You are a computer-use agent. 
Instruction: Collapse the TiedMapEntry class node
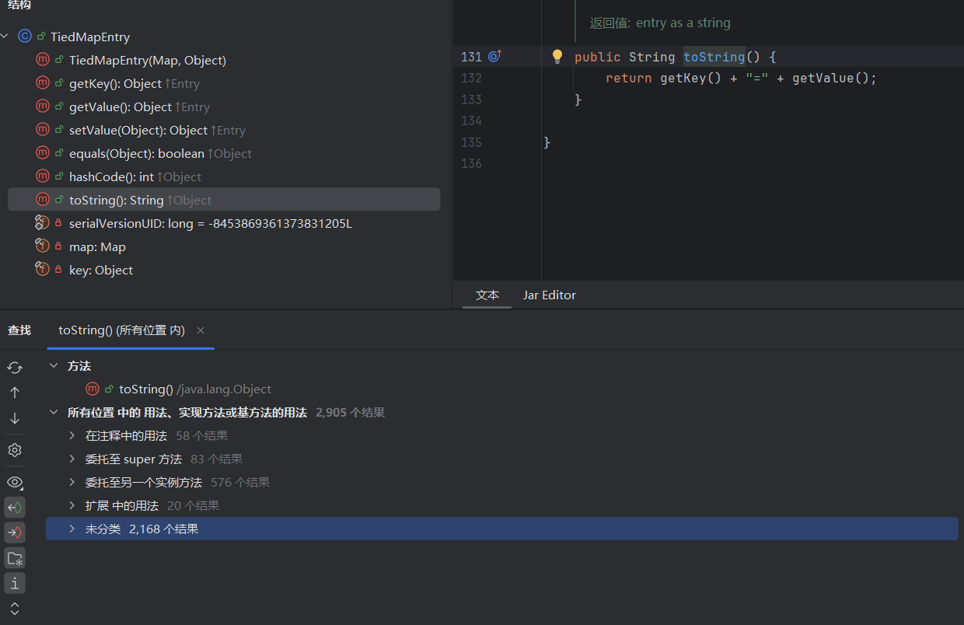point(5,37)
